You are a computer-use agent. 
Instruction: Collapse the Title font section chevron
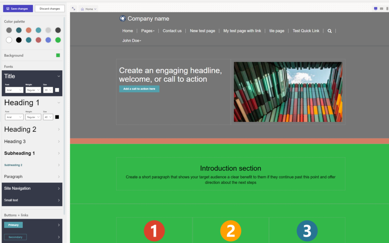[x=59, y=76]
